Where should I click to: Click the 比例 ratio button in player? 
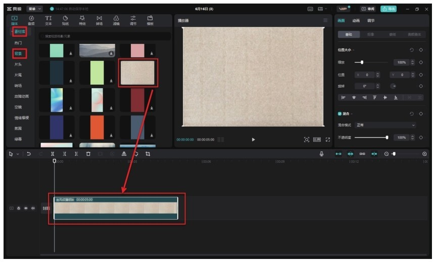(317, 140)
